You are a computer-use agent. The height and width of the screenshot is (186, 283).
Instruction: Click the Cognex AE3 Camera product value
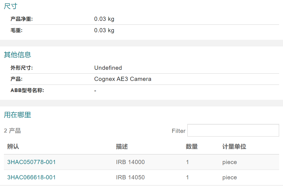tap(123, 79)
